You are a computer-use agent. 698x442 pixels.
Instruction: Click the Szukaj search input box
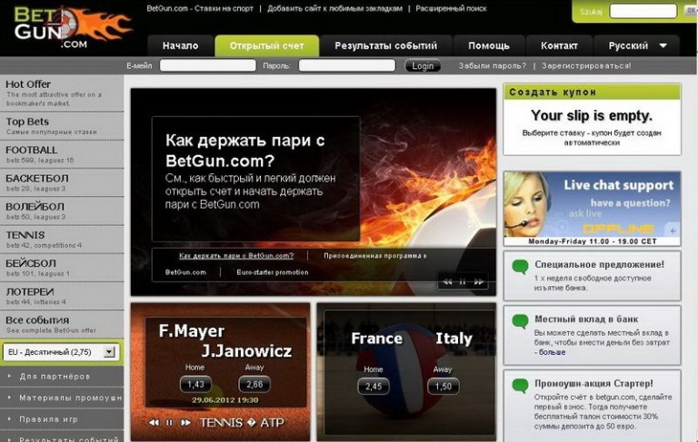643,12
